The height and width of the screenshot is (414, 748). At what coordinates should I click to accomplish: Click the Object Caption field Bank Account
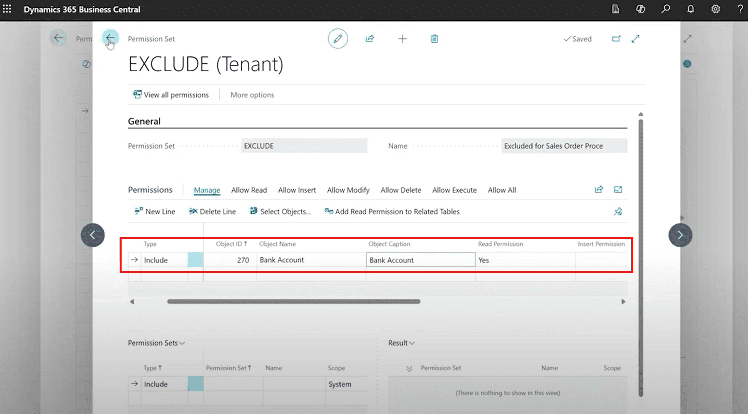pos(420,260)
